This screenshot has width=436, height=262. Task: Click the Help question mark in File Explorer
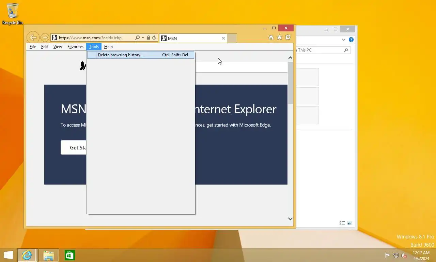tap(351, 40)
